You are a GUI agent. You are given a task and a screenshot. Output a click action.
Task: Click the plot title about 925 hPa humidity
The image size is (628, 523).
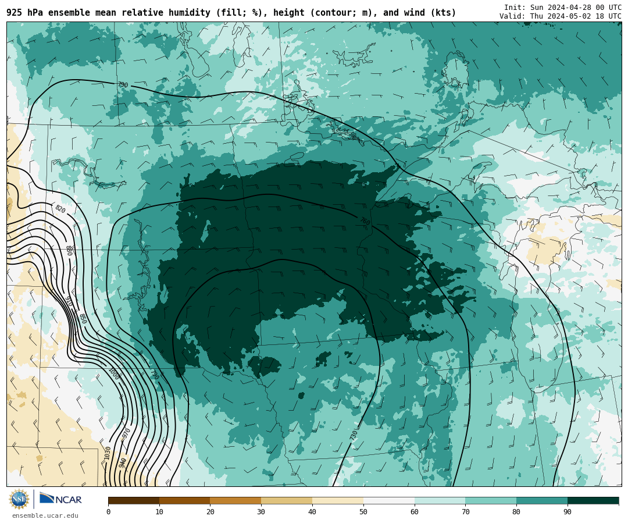(x=231, y=13)
